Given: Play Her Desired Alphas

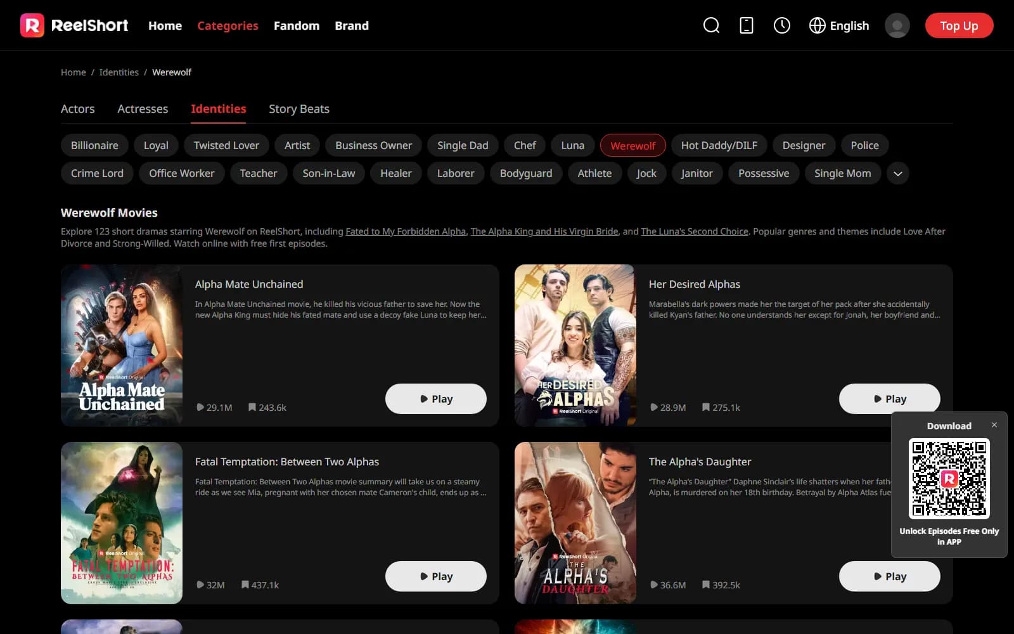Looking at the screenshot, I should [890, 399].
